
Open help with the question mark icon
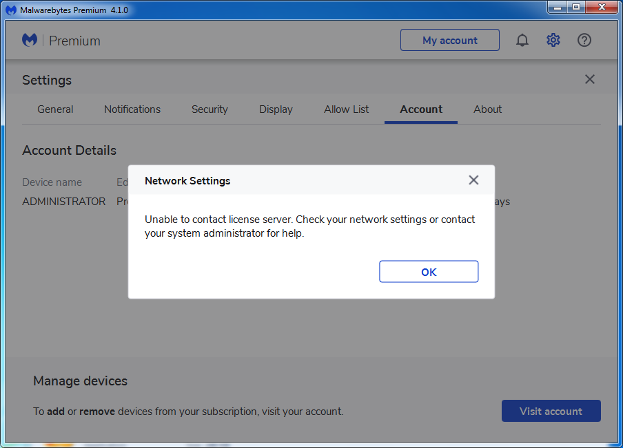[x=584, y=40]
